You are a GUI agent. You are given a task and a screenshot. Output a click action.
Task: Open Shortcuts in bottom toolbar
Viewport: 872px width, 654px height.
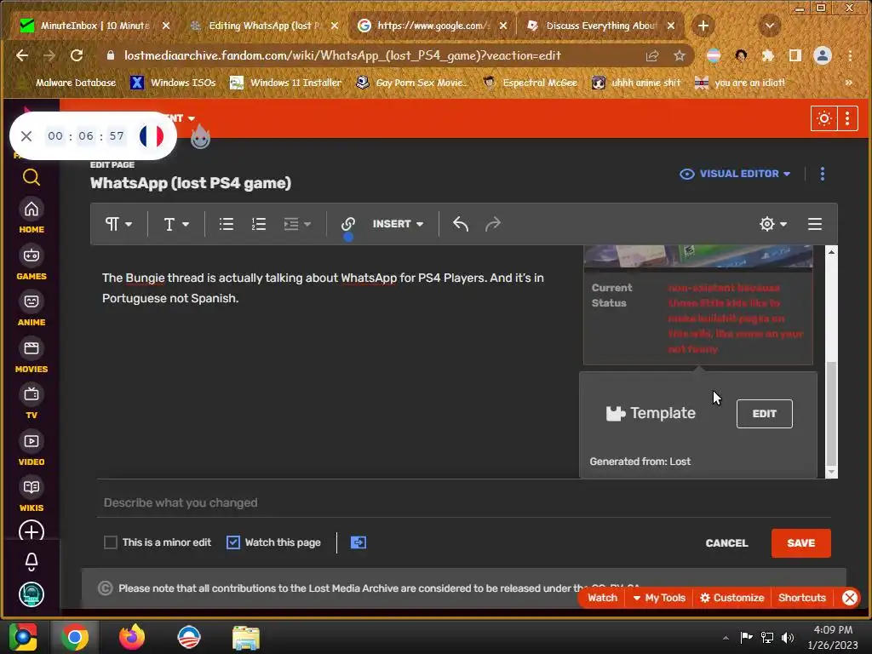pos(802,598)
